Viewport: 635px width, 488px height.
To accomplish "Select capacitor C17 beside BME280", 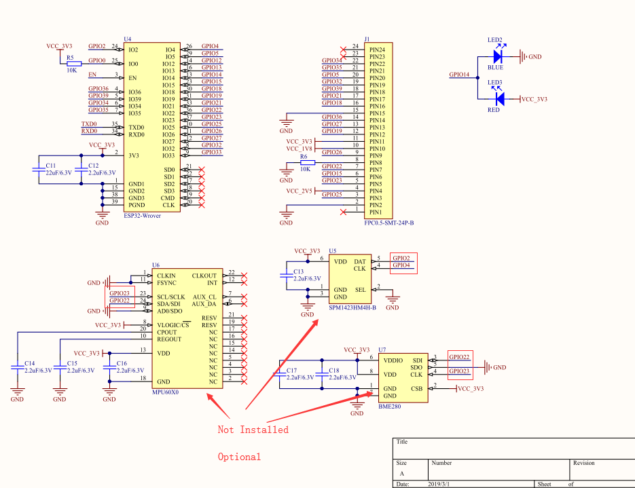I will point(279,374).
